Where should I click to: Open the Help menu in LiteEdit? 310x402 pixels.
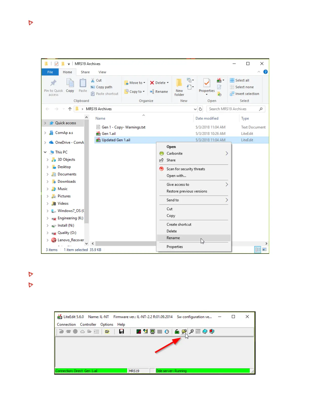121,325
